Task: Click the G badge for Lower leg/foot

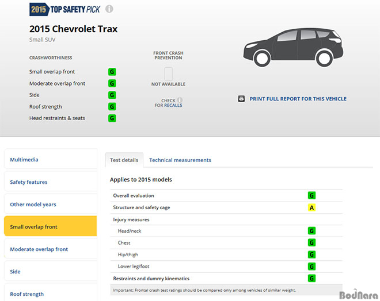Action: (311, 267)
